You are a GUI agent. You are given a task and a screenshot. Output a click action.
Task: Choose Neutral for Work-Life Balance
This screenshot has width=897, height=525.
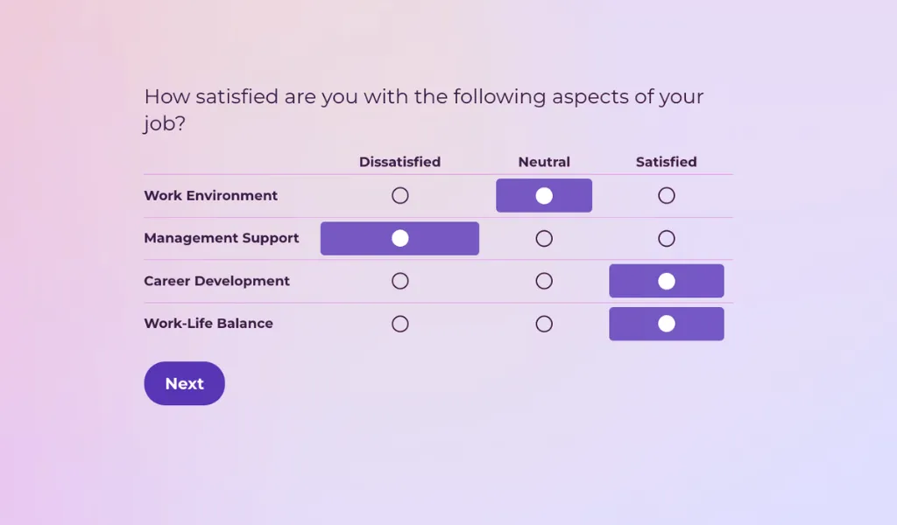[x=544, y=324]
